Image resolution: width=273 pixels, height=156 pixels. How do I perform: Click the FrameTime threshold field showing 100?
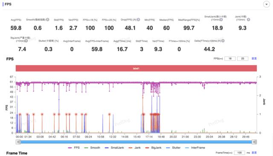point(239,153)
